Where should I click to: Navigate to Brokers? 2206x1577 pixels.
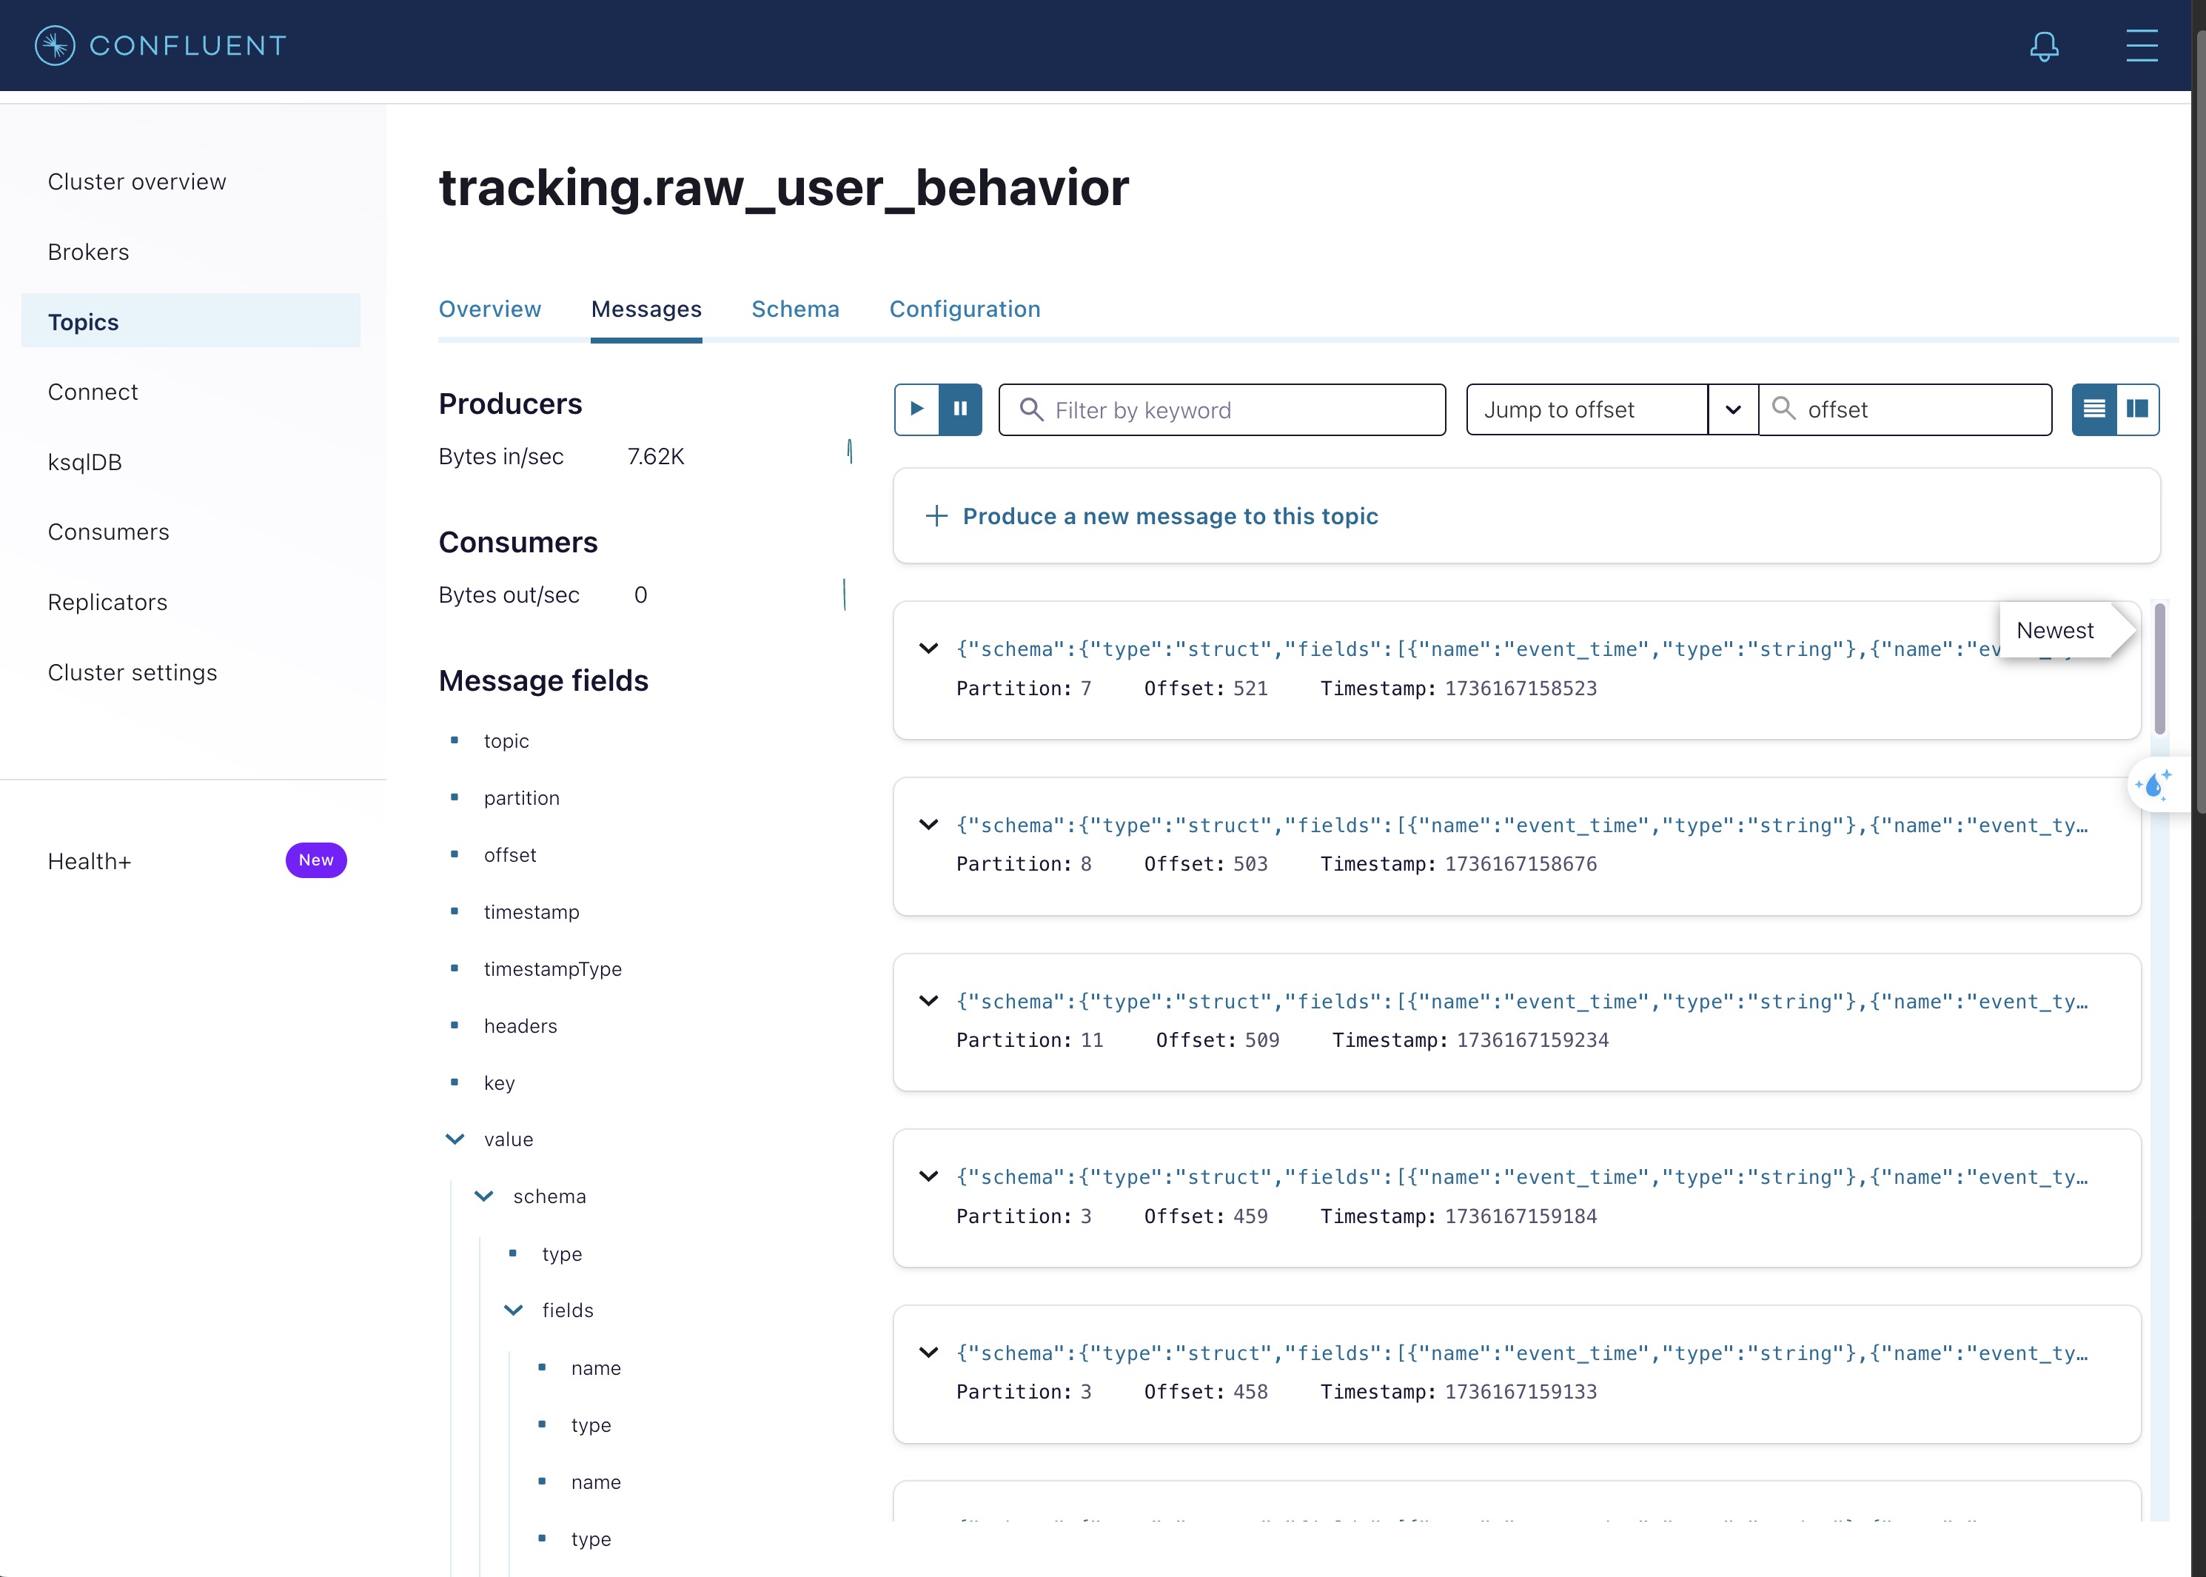click(190, 252)
